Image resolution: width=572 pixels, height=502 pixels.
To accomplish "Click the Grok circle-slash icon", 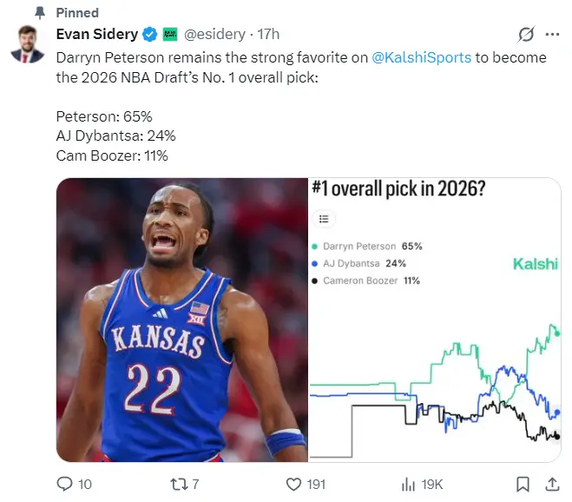I will (525, 35).
